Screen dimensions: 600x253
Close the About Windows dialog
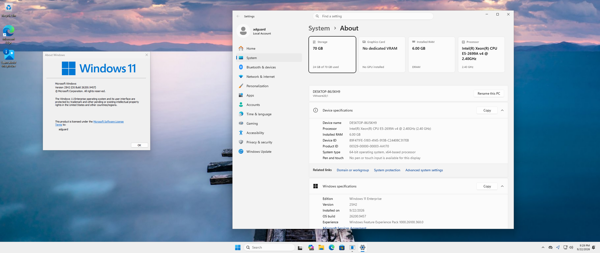click(x=147, y=55)
